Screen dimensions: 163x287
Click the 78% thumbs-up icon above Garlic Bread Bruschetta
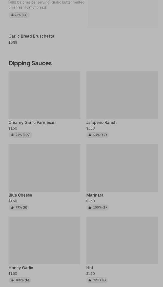coord(12,15)
